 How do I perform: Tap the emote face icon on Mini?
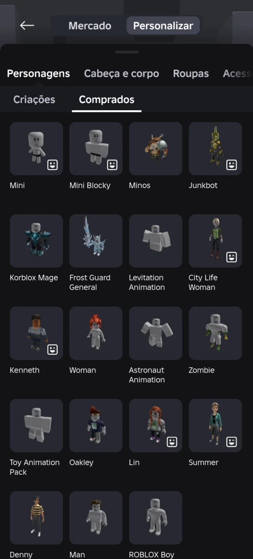(53, 165)
